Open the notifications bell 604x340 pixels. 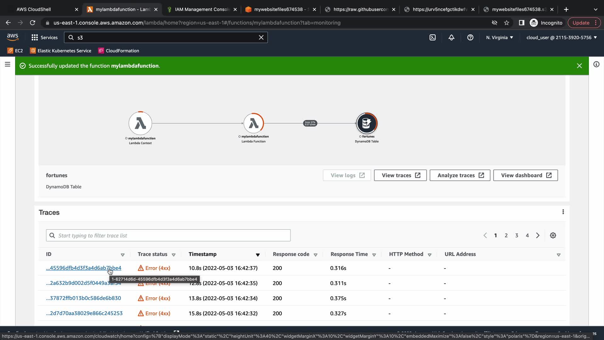451,37
